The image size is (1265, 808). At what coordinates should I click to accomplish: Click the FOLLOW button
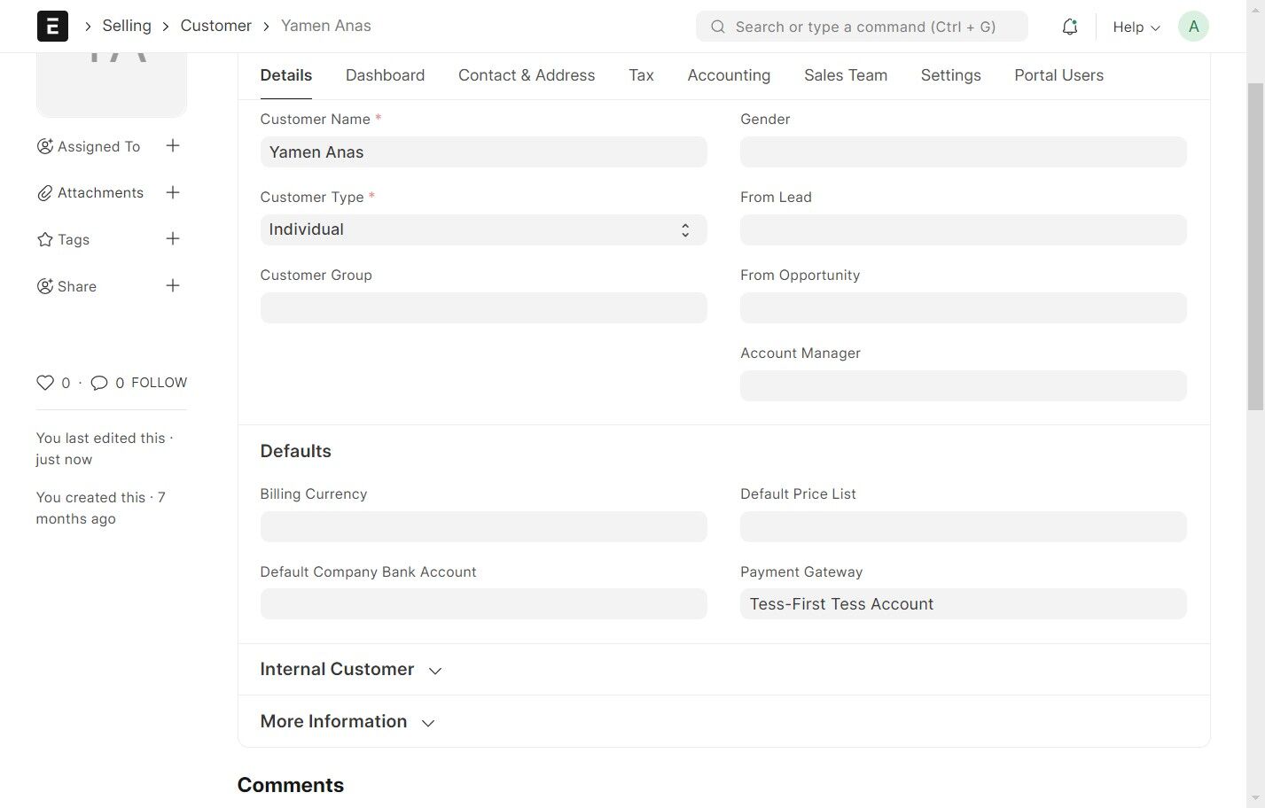[160, 383]
